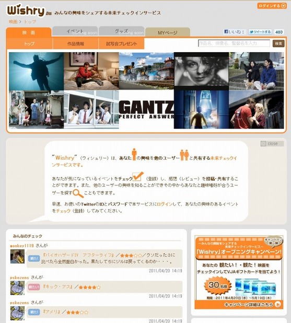
Task: Click the single person icon in introduction
Action: (134, 154)
